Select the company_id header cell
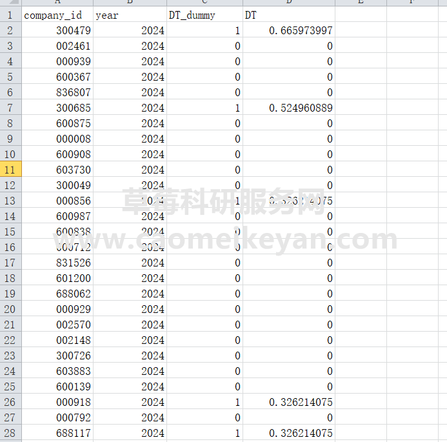Screen dimensions: 447x442 (57, 15)
